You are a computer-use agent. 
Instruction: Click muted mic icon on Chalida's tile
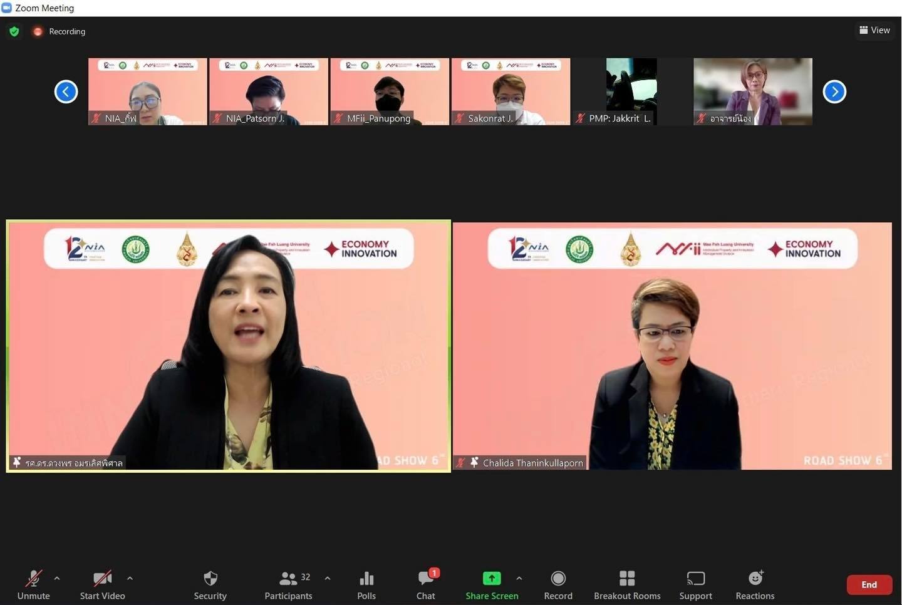click(x=461, y=462)
